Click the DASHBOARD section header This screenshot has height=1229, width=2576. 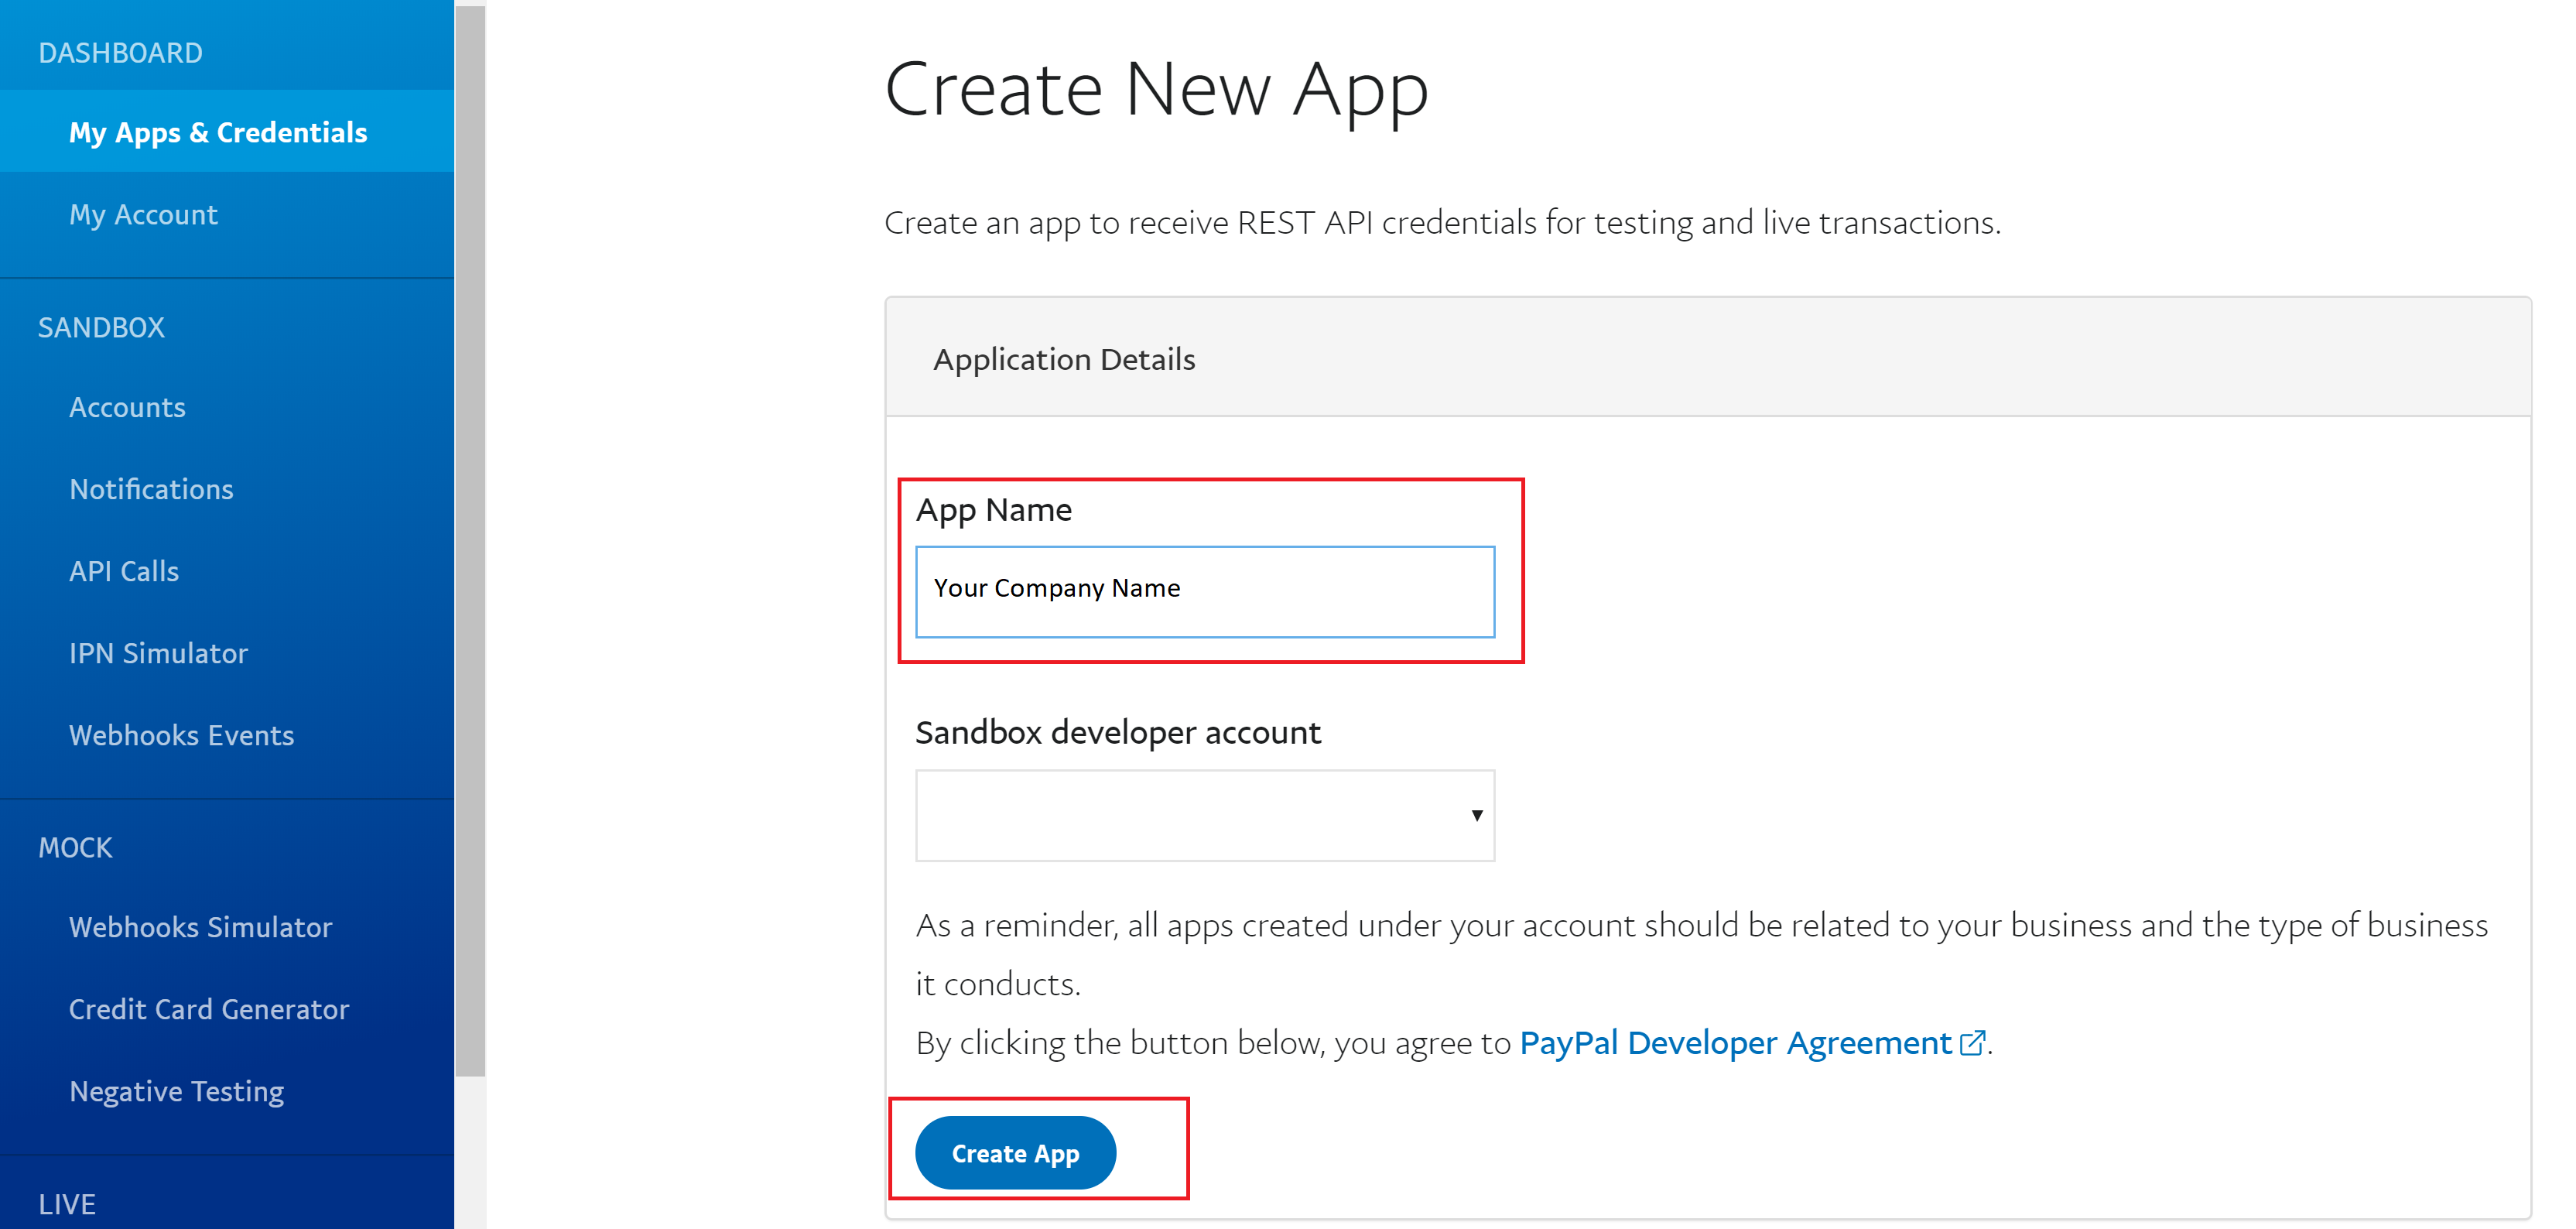click(120, 53)
